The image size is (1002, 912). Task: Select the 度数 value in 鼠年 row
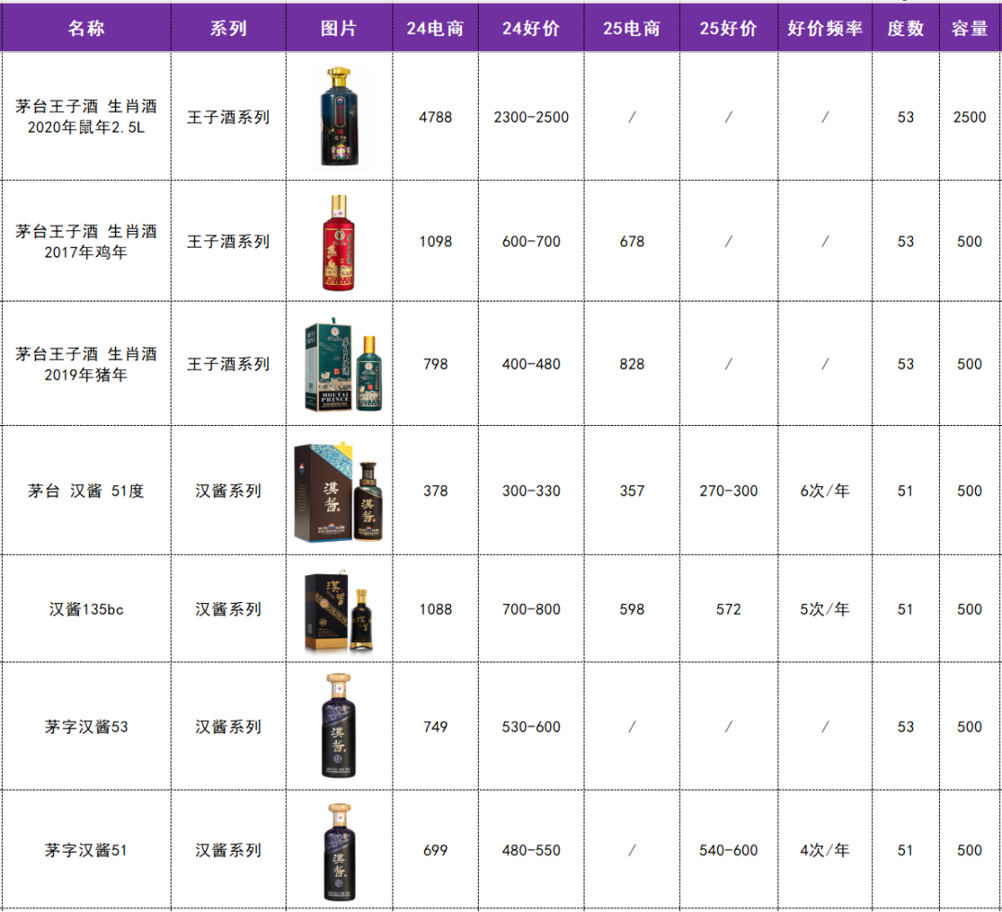tap(906, 117)
